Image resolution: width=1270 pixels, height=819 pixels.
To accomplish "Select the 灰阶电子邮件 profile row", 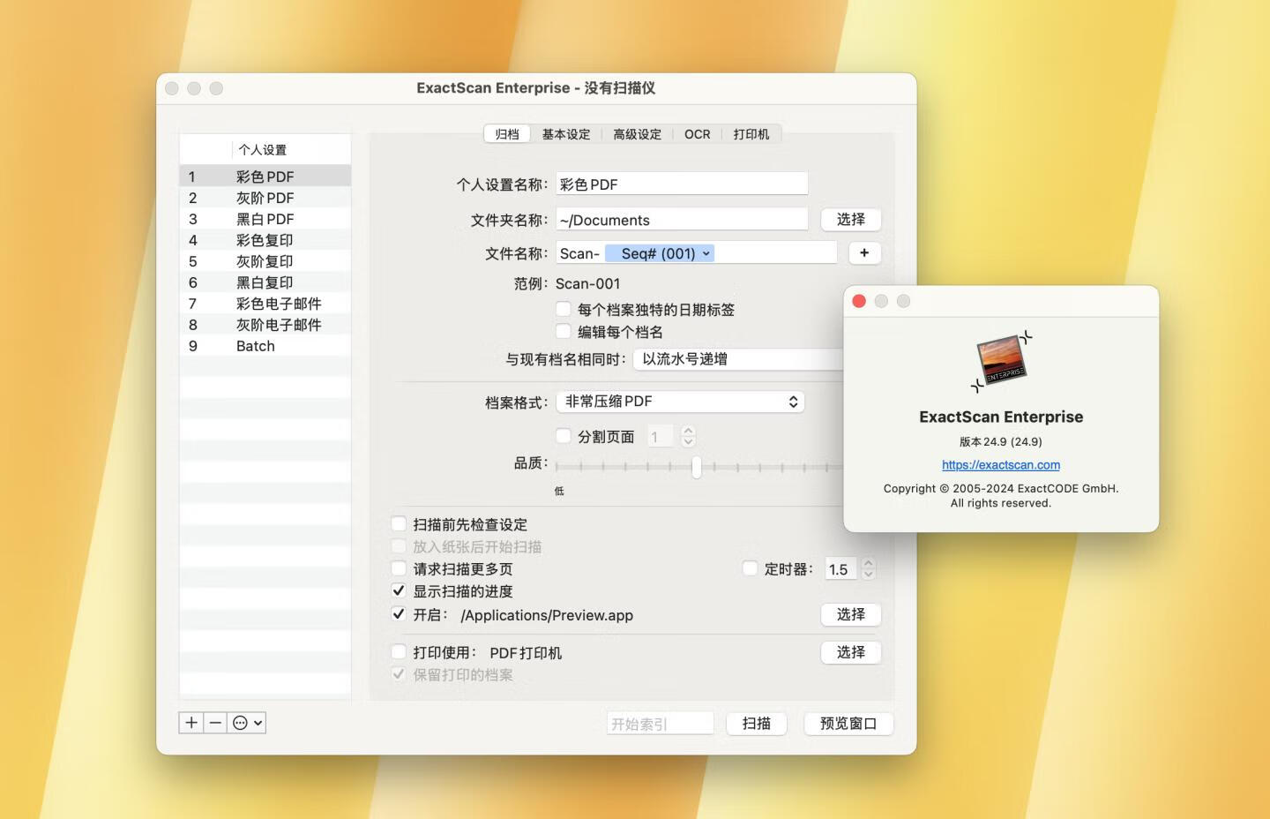I will click(x=265, y=325).
